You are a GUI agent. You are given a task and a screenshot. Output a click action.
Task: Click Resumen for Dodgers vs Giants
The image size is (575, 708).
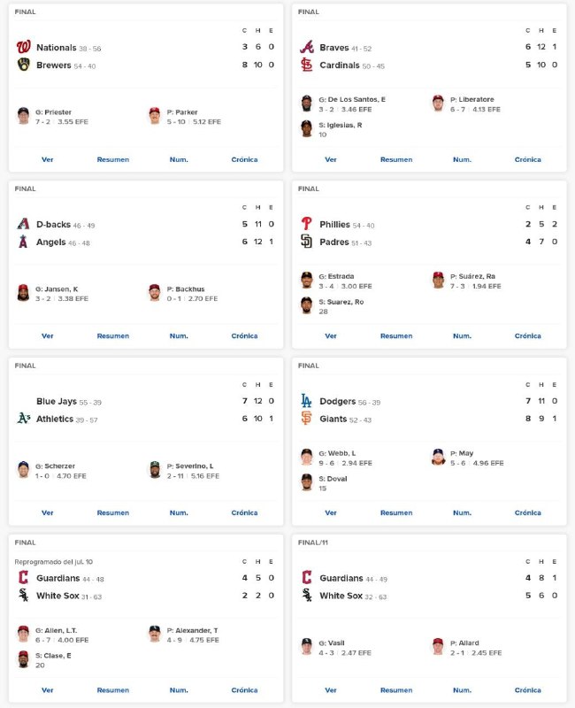[x=396, y=513]
